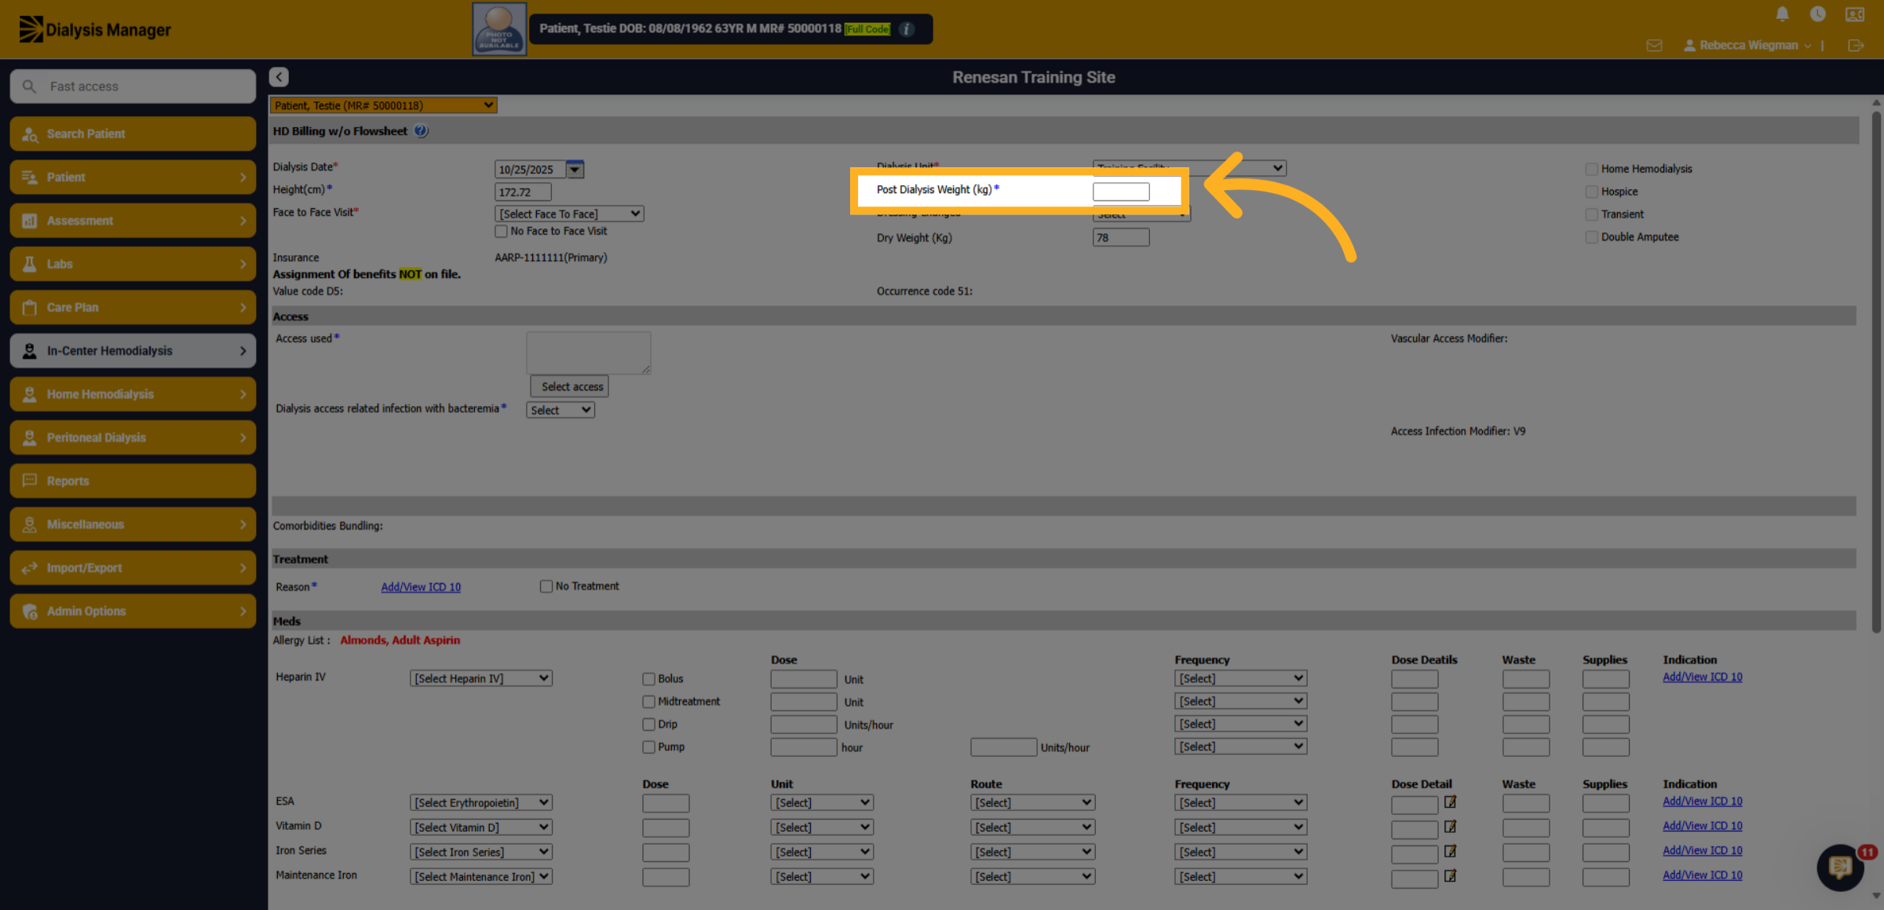This screenshot has height=910, width=1884.
Task: Click the Select access button
Action: click(x=569, y=386)
